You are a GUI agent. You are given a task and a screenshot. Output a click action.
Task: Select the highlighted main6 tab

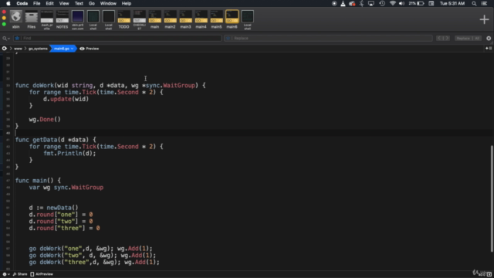[232, 20]
